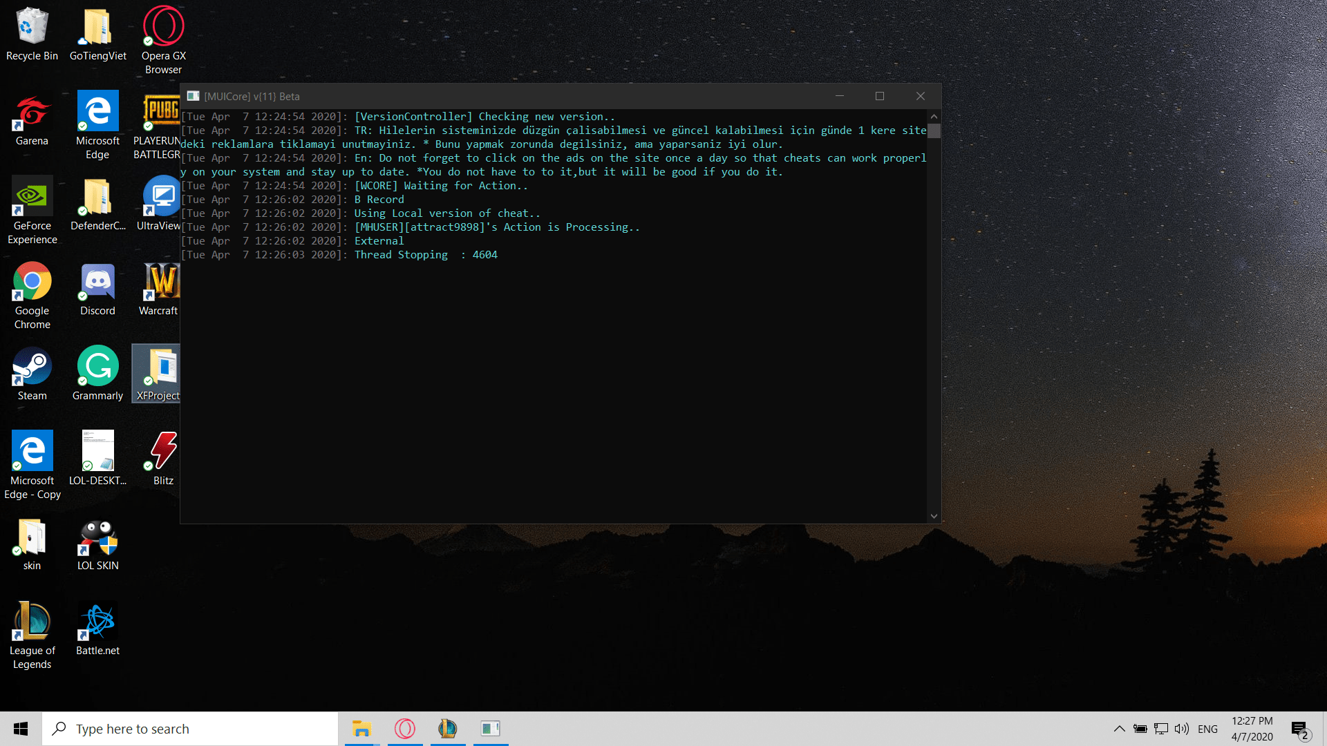Open the GoTiengViet folder icon

(x=97, y=35)
